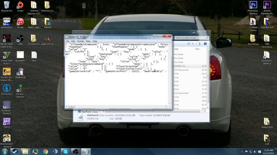
Task: Open the Metal Gear Solid V shortcut
Action: (x=6, y=41)
